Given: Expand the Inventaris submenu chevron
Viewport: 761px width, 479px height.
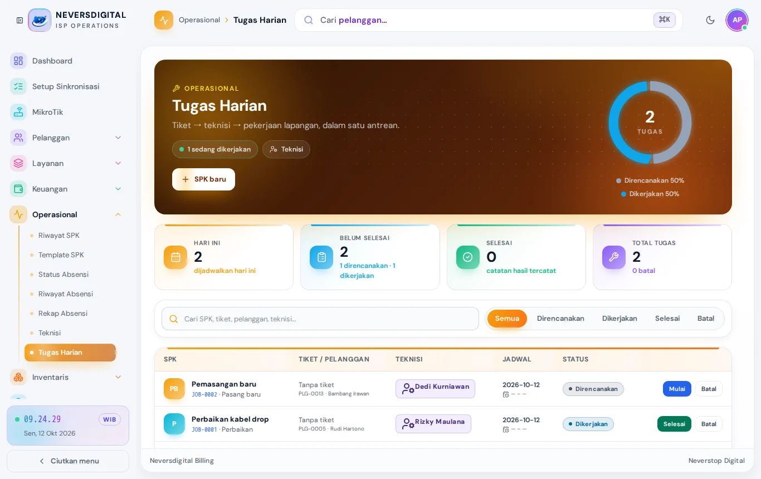Looking at the screenshot, I should coord(118,377).
